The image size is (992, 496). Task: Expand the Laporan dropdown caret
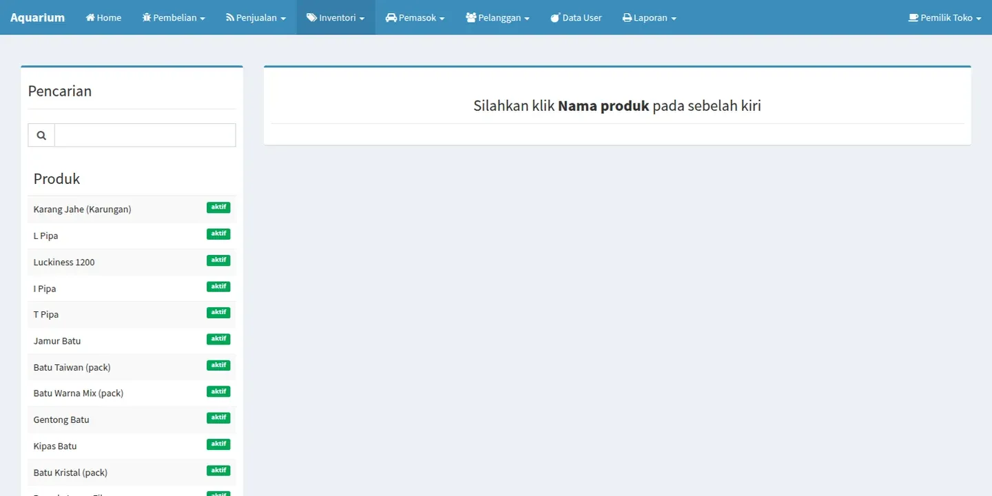coord(674,19)
